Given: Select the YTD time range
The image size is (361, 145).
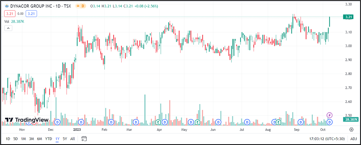Looking at the screenshot, I should click(x=48, y=139).
